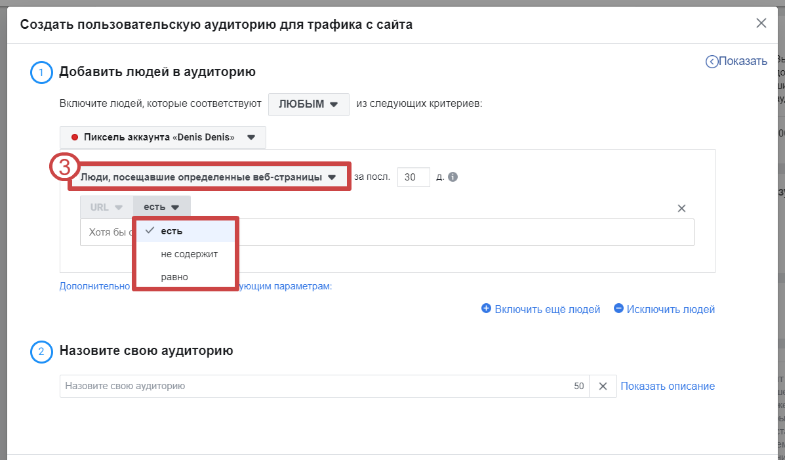The image size is (785, 460).
Task: Open the visited web pages audience dropdown
Action: 208,177
